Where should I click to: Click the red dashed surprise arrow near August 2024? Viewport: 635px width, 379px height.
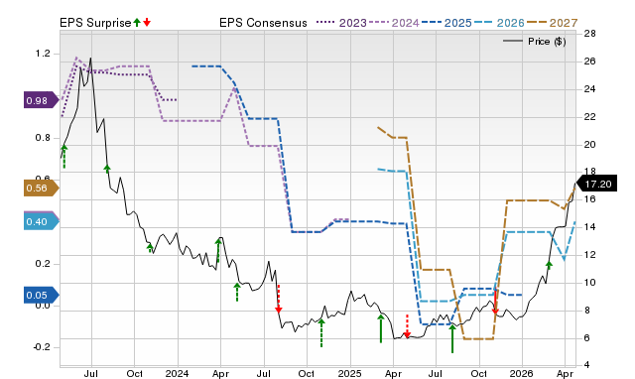278,299
